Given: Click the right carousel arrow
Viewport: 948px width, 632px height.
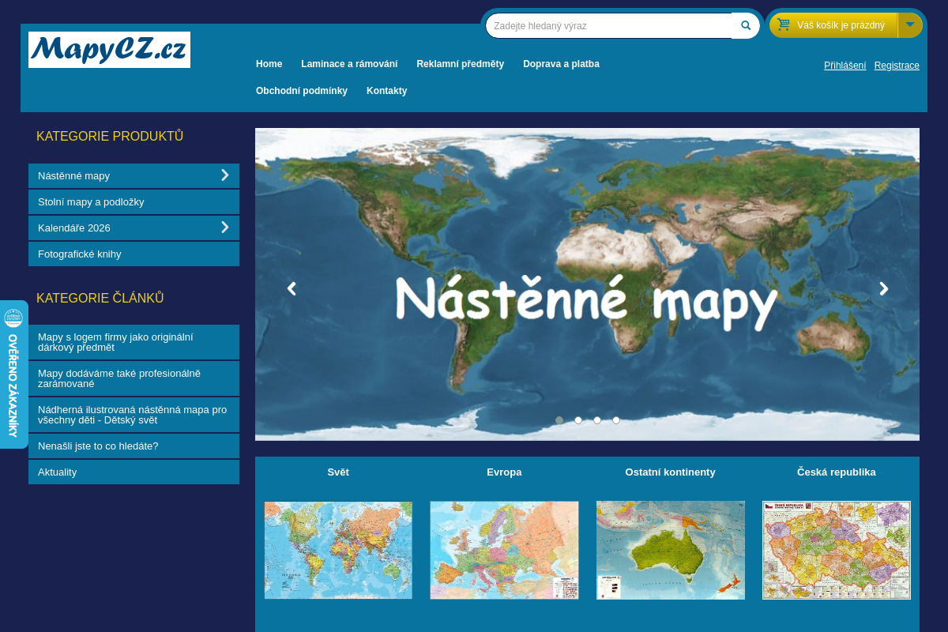Looking at the screenshot, I should 883,288.
